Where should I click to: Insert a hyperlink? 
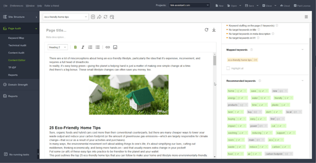(x=107, y=47)
